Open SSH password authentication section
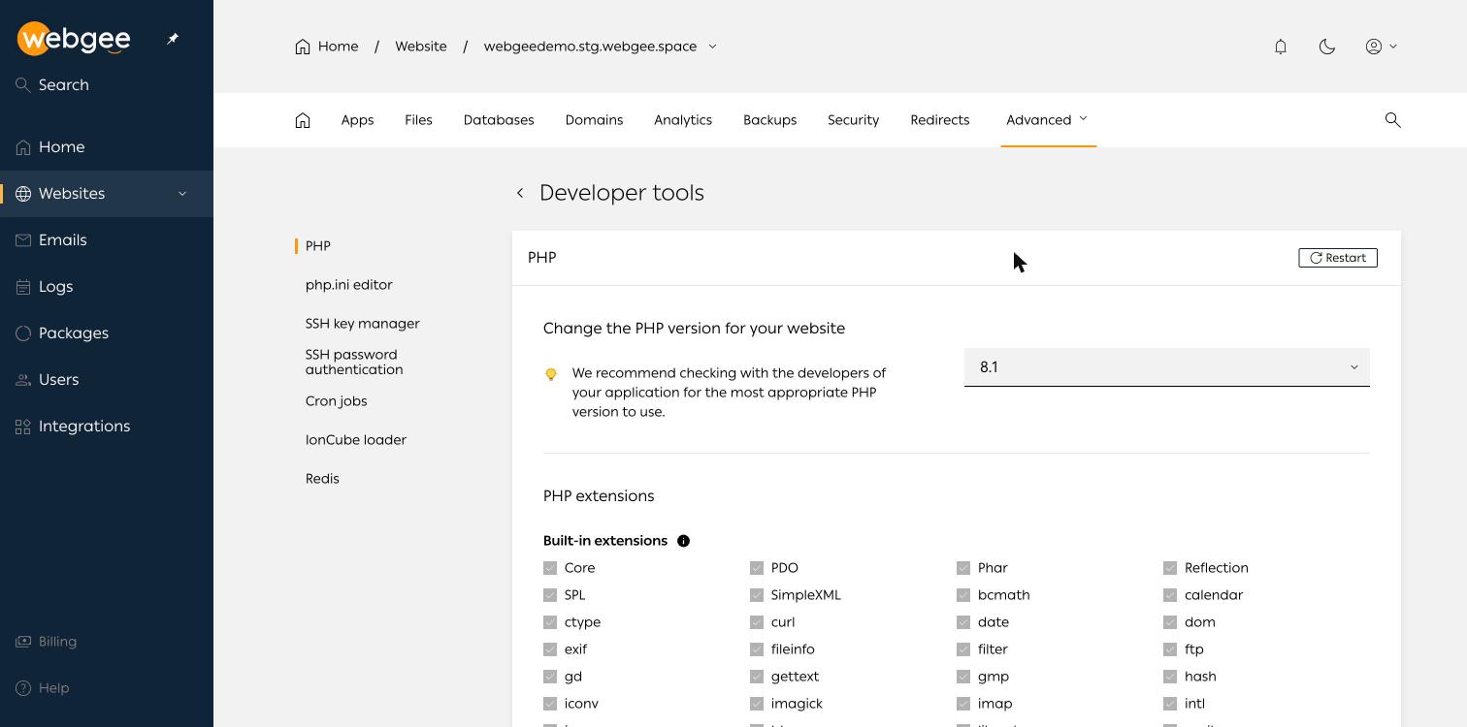 coord(354,363)
